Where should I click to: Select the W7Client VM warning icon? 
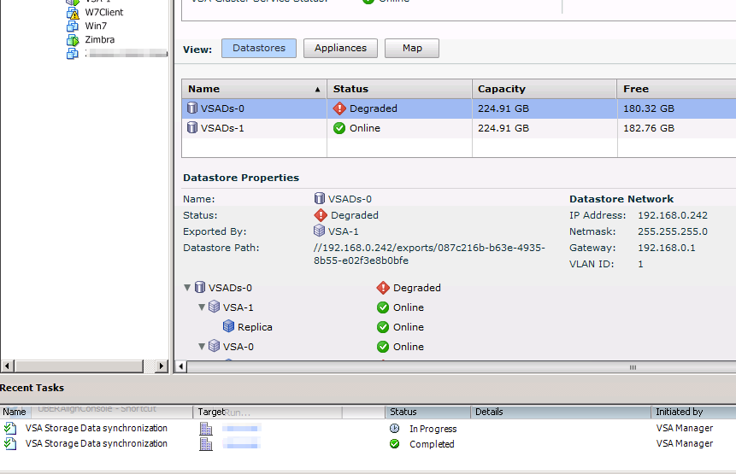73,13
